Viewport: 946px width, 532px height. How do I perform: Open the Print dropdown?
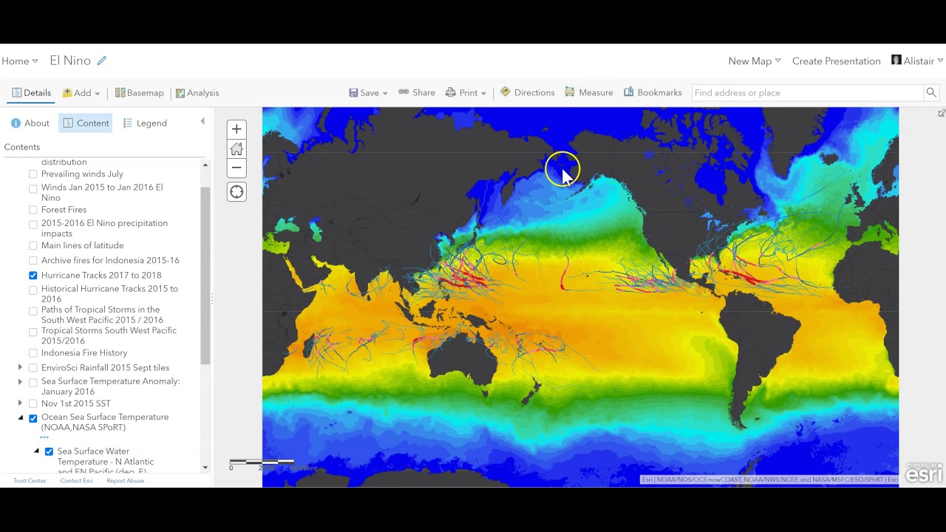point(466,93)
